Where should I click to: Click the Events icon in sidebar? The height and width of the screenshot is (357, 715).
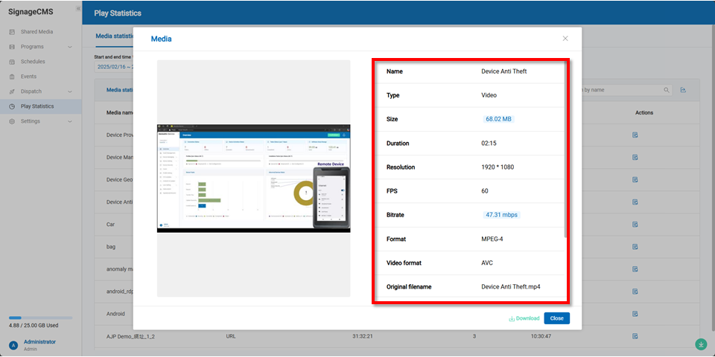(x=13, y=77)
